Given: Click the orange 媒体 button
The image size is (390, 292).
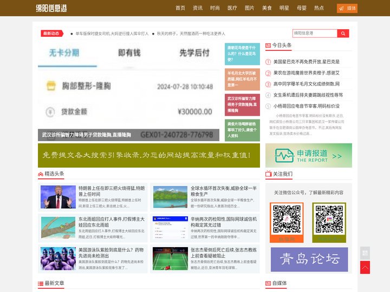Looking at the screenshot, I should coord(347,8).
